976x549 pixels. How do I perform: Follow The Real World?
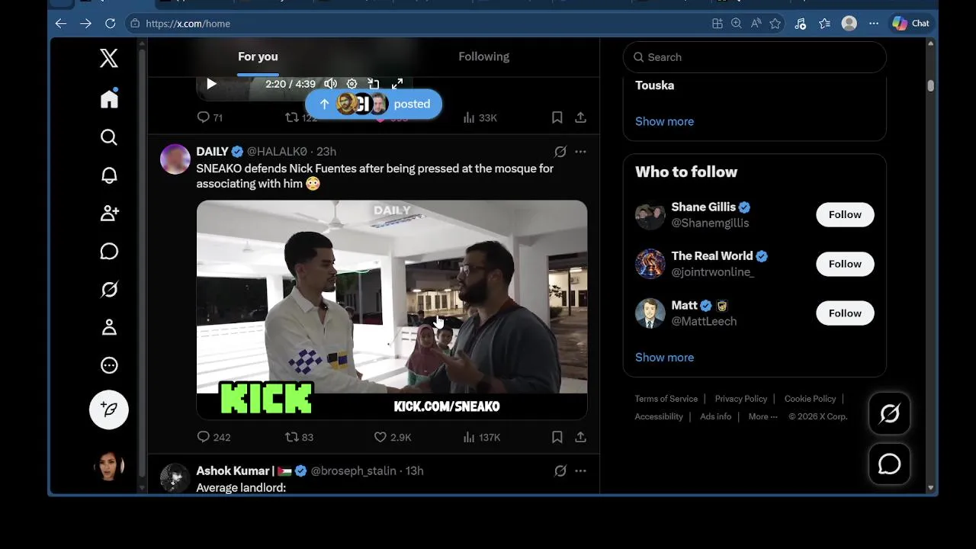[845, 264]
